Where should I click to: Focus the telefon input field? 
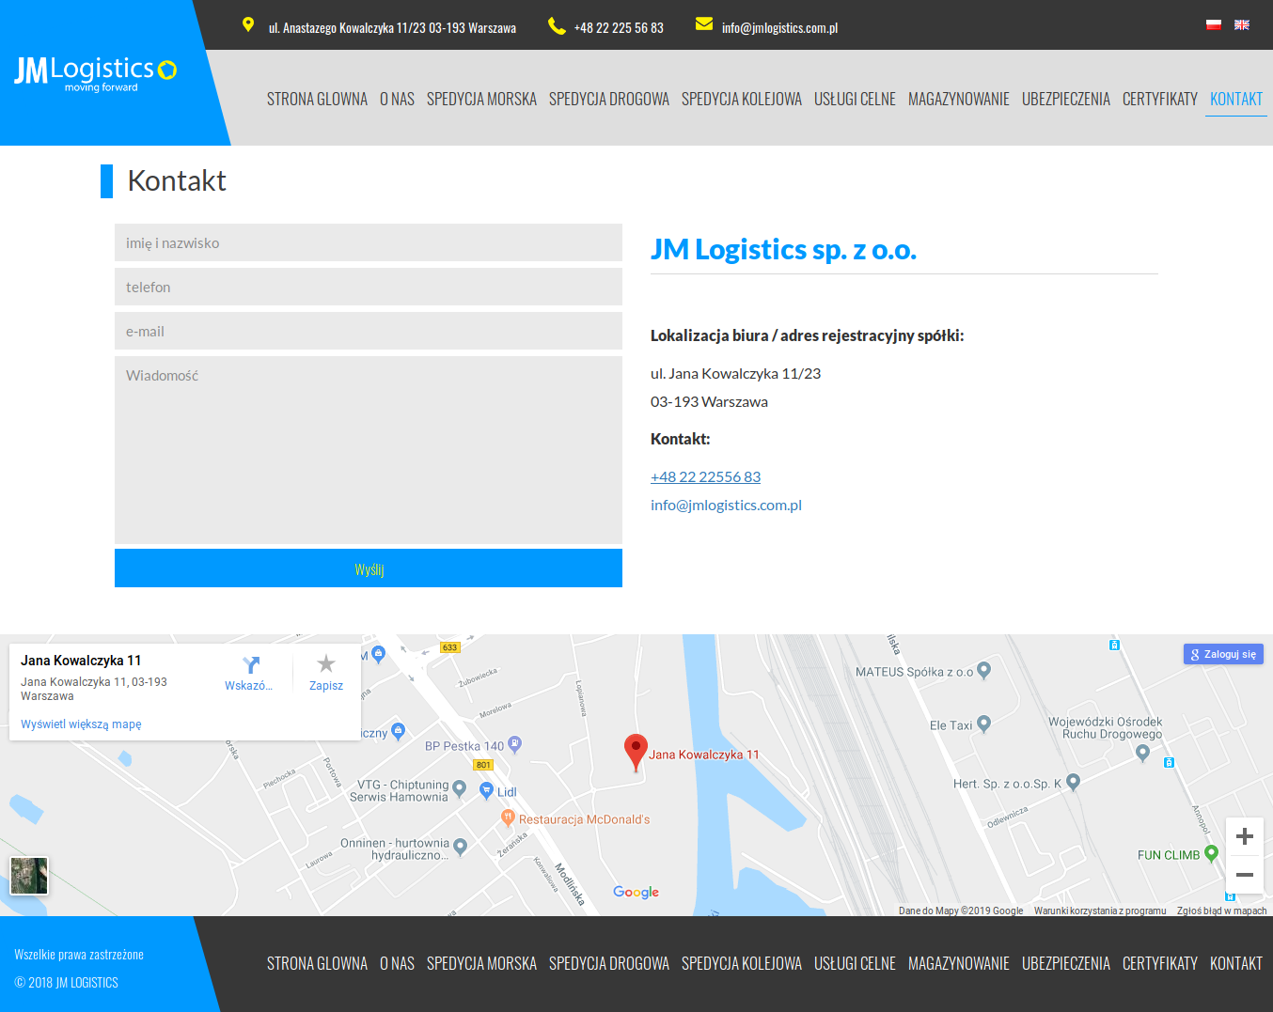[x=369, y=287]
